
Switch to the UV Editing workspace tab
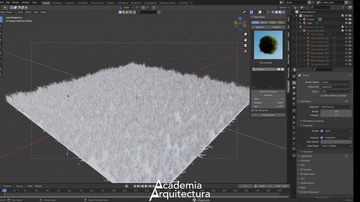pyautogui.click(x=82, y=3)
